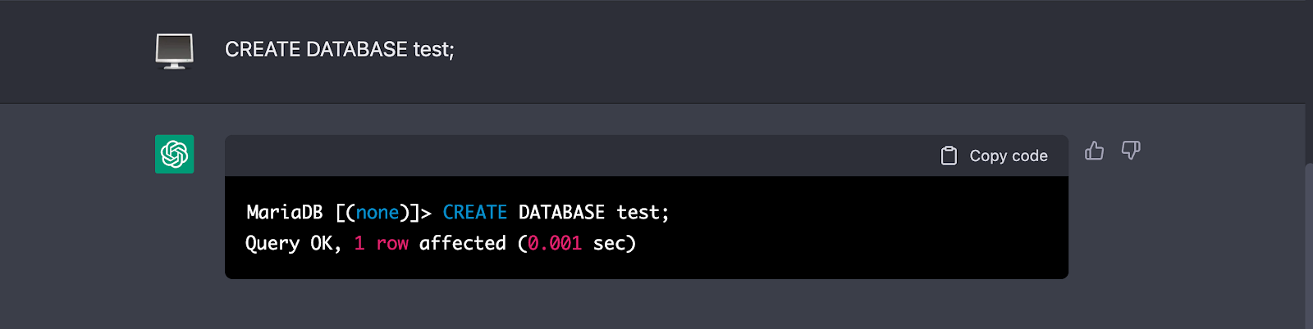Click the user message "CREATE DATABASE test;"
The height and width of the screenshot is (329, 1313).
[x=339, y=50]
